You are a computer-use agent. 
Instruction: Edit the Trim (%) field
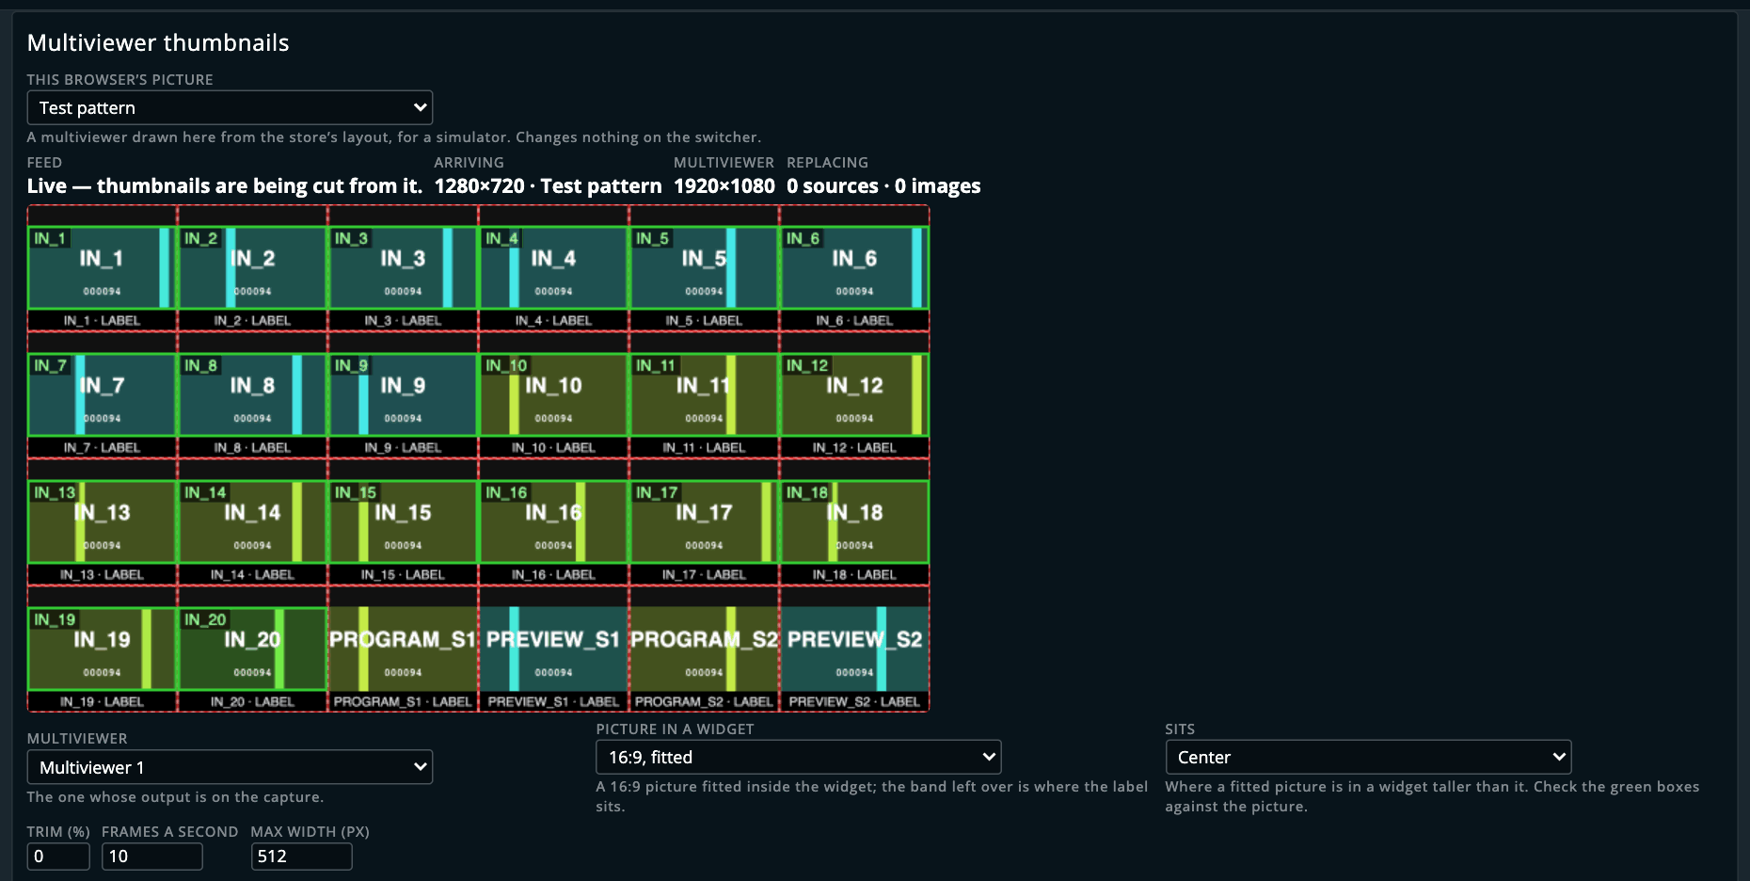point(58,856)
